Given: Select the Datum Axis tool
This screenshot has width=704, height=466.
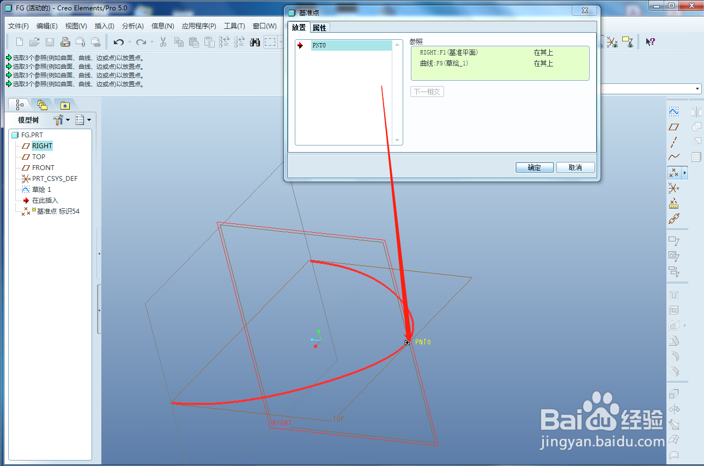Looking at the screenshot, I should click(x=674, y=142).
